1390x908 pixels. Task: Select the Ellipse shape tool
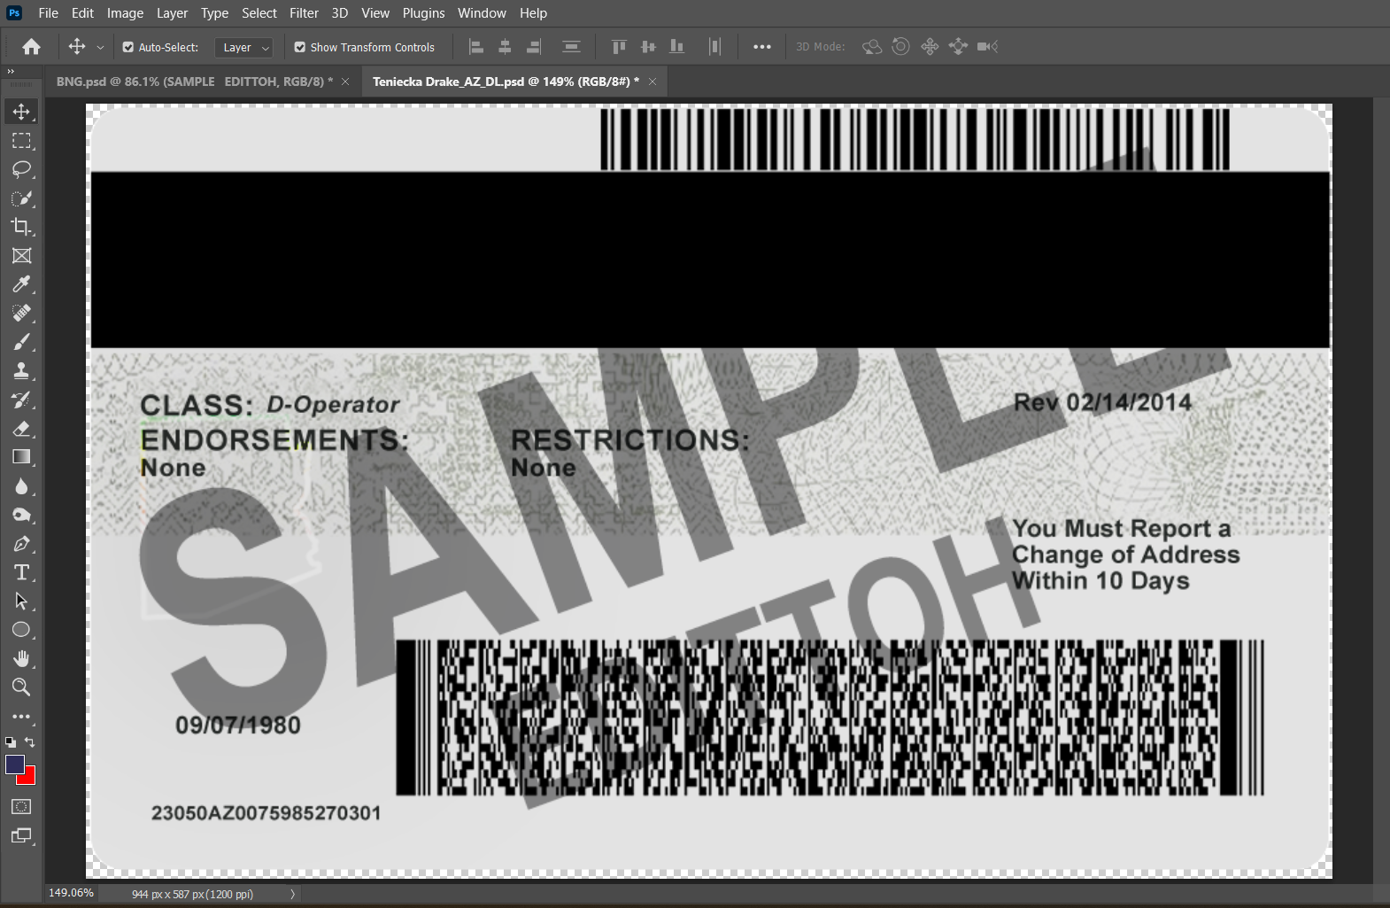click(x=21, y=630)
